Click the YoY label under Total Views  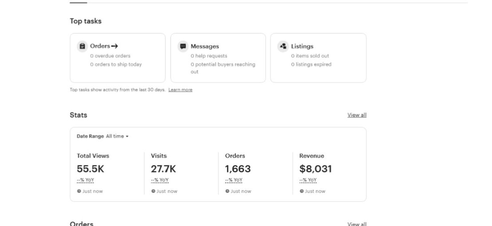85,180
